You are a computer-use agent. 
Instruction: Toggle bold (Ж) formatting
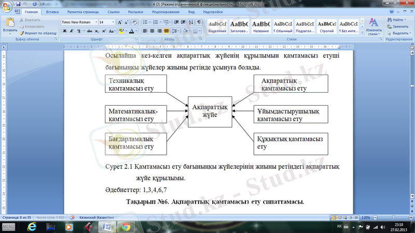click(64, 31)
